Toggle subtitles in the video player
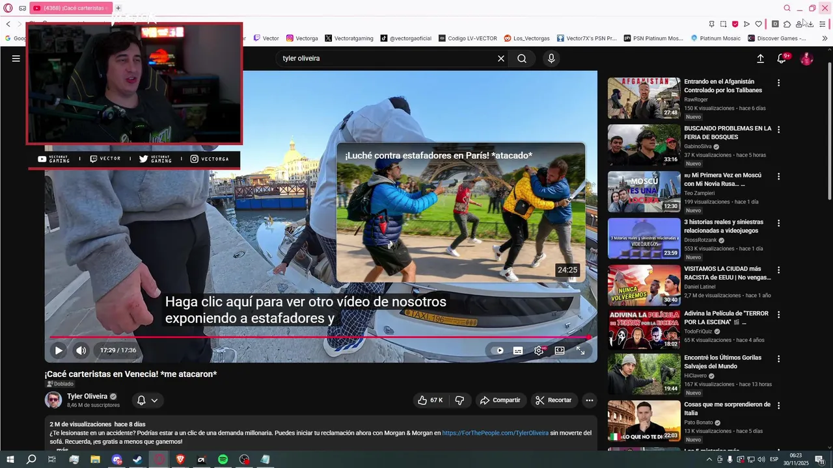Image resolution: width=833 pixels, height=468 pixels. tap(518, 350)
